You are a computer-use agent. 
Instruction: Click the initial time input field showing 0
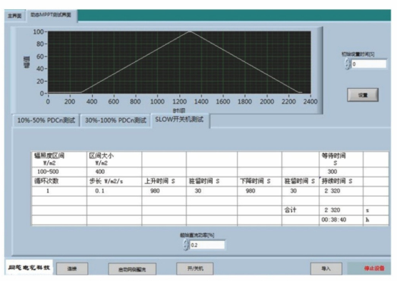[x=369, y=64]
